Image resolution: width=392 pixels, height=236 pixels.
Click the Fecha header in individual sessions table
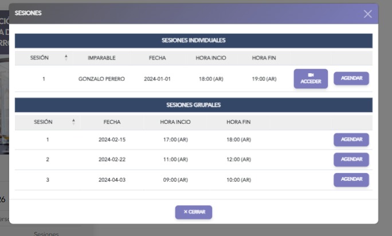tap(157, 58)
